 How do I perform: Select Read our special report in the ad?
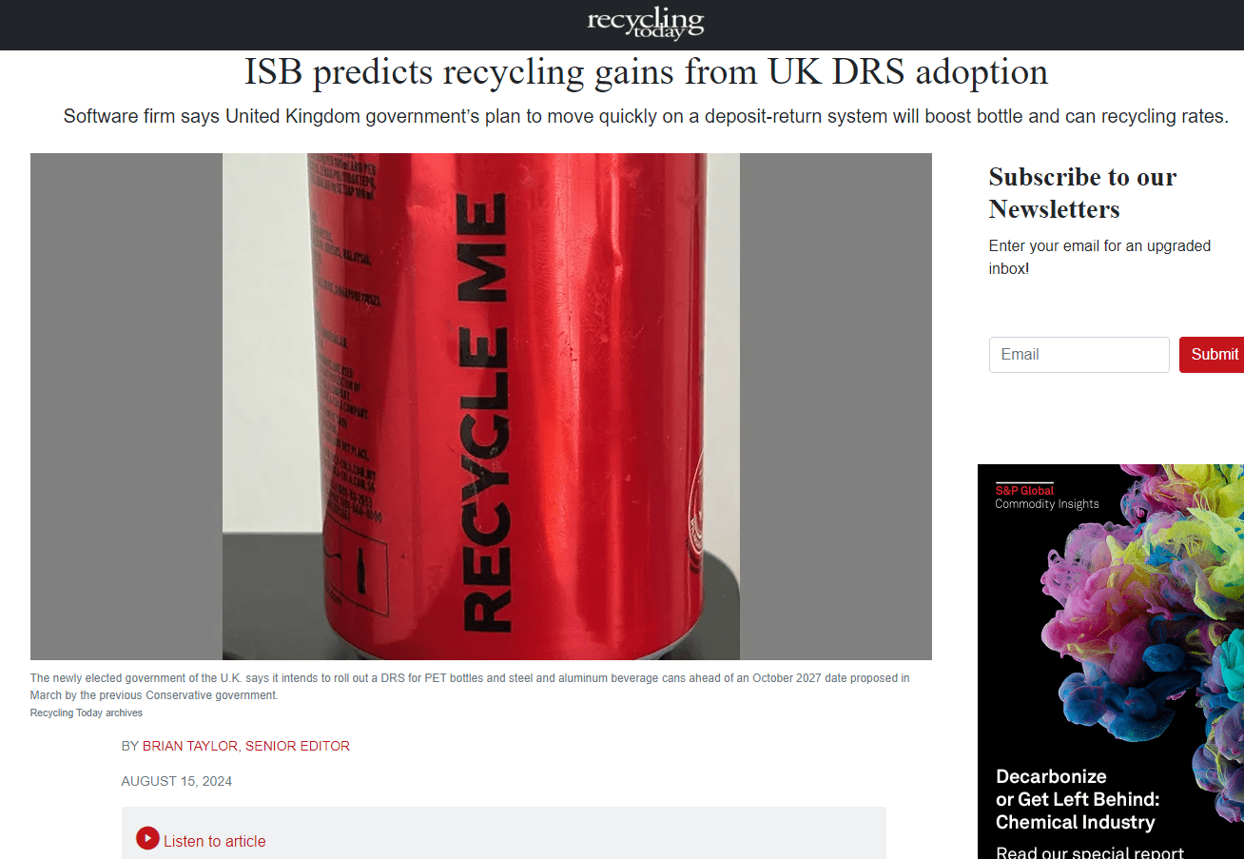(x=1090, y=852)
